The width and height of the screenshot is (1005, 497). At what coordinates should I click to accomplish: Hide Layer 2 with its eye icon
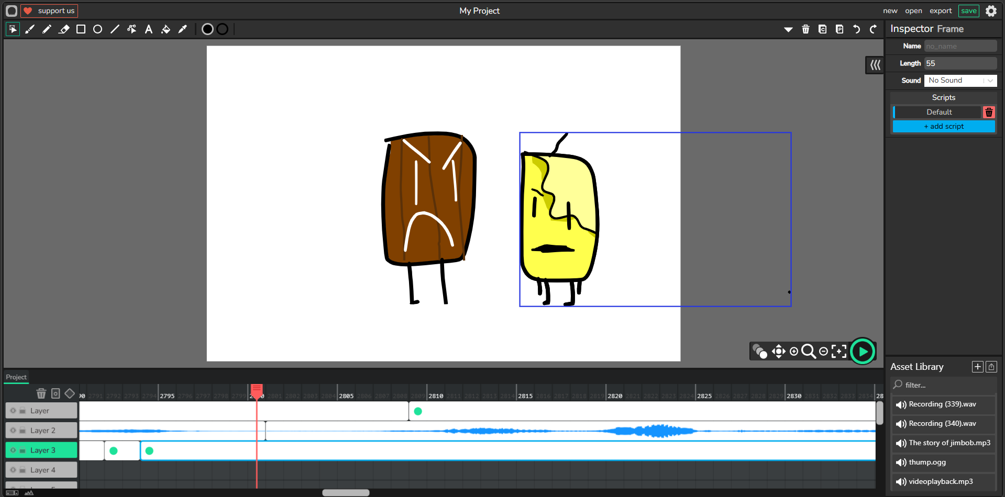tap(13, 431)
